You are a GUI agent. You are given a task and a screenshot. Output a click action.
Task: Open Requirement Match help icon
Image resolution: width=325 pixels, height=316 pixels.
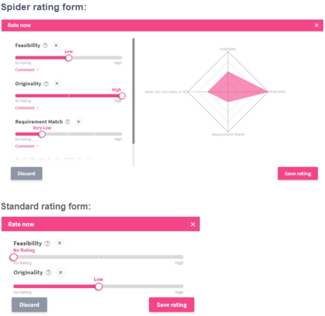pos(68,122)
